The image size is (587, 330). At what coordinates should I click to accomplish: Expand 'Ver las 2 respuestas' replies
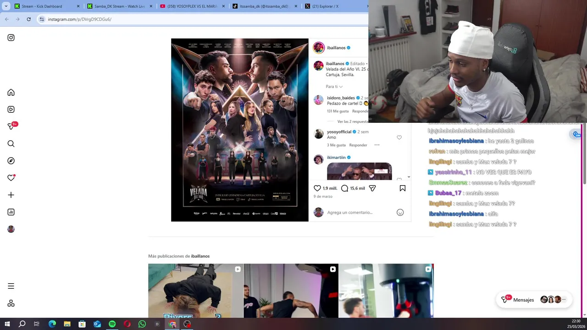(x=353, y=121)
